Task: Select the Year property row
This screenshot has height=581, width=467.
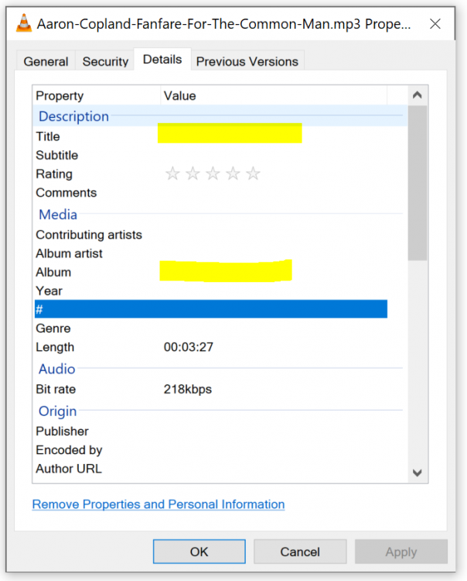Action: point(211,290)
